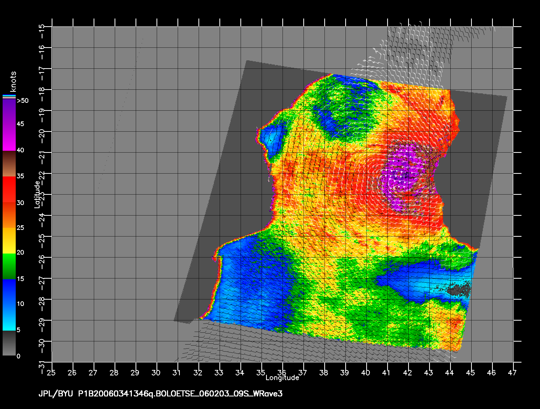
Task: Click the '40' longitude tick label
Action: click(366, 373)
